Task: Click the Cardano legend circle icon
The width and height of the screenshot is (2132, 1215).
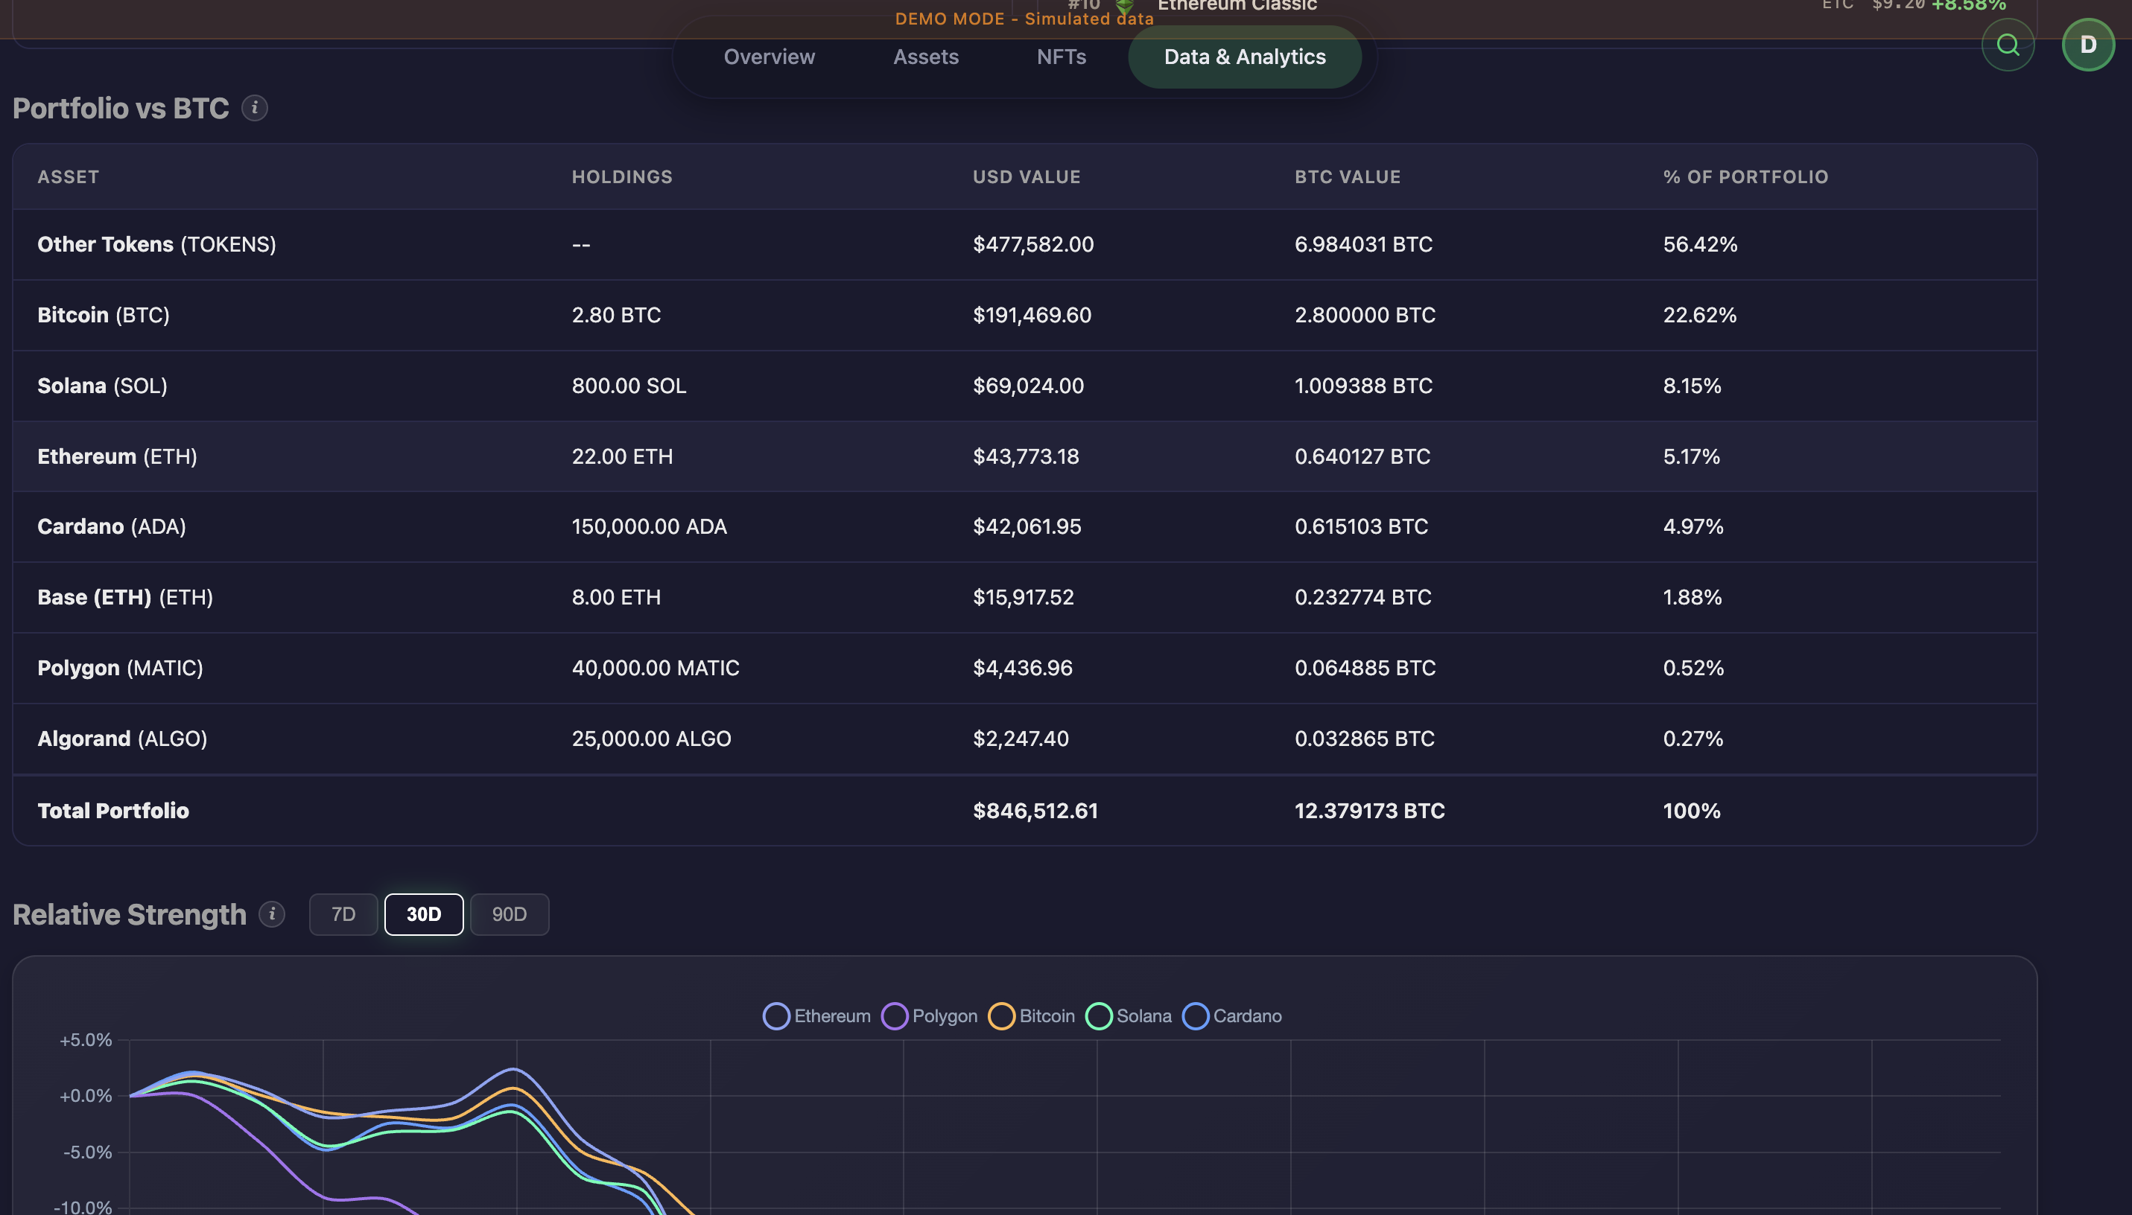Action: (1196, 1015)
